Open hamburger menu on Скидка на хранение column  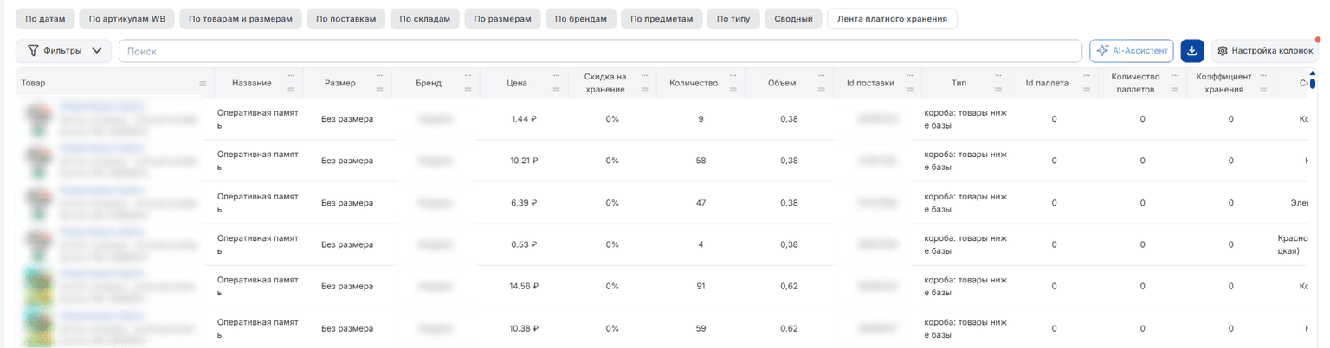tap(644, 90)
